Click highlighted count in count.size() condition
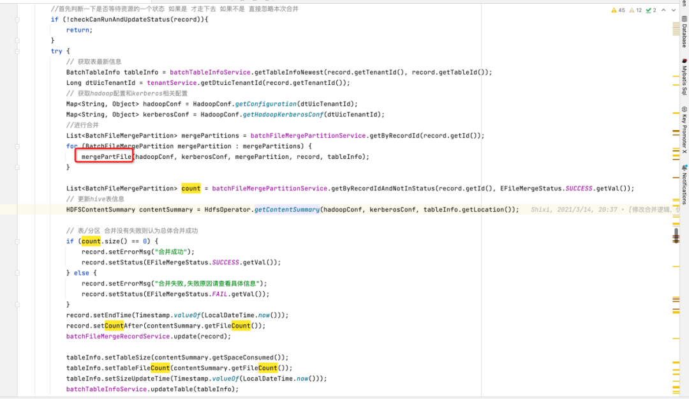Viewport: 689px width, 399px height. 91,241
